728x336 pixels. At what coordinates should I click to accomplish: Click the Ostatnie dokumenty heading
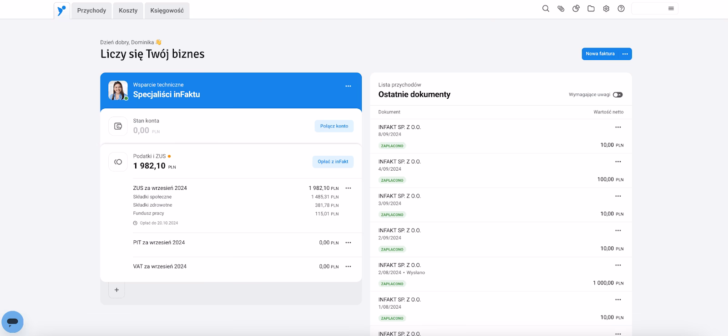click(414, 94)
